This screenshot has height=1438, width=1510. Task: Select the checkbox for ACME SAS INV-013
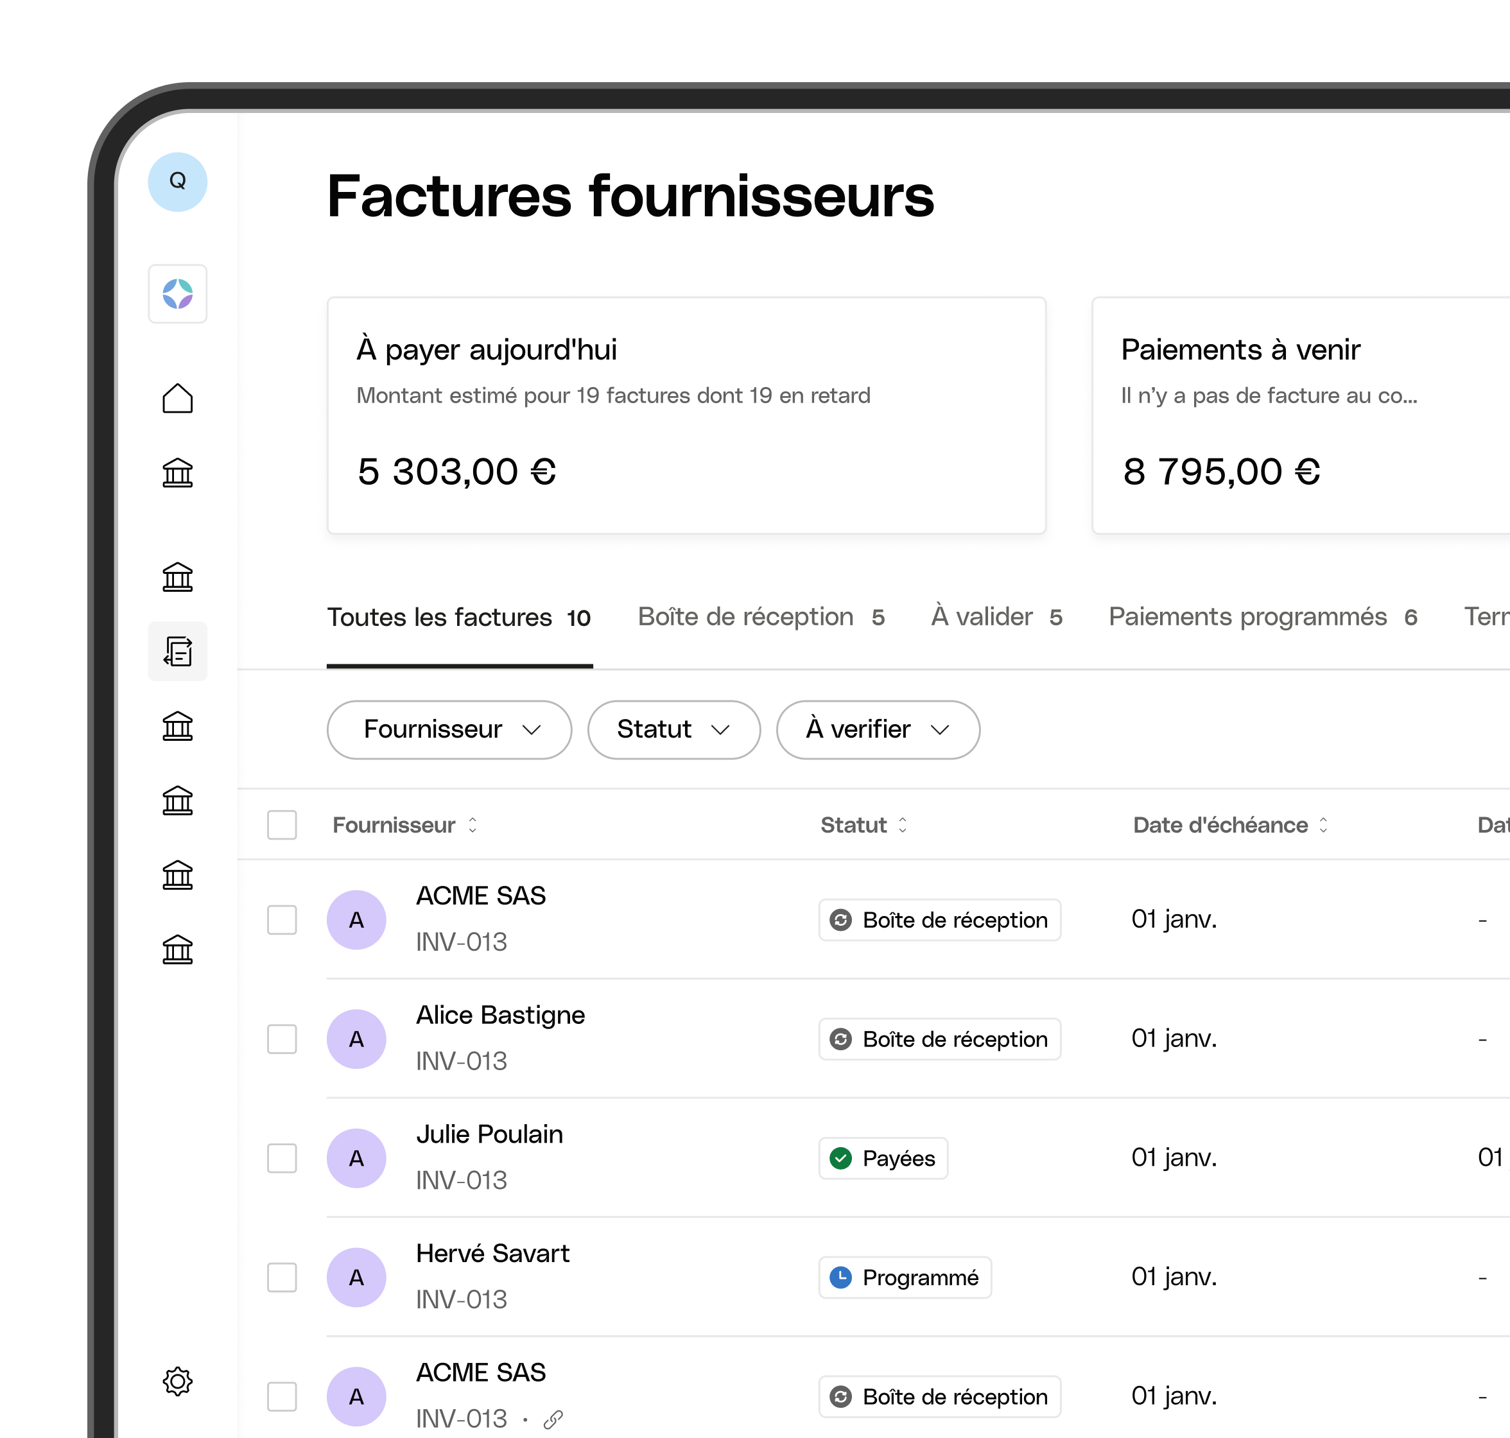[x=281, y=920]
